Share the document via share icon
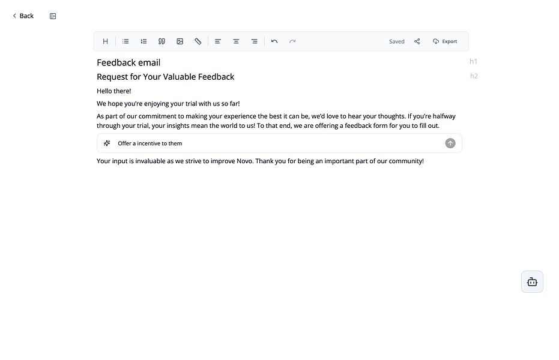This screenshot has height=360, width=559. click(417, 41)
